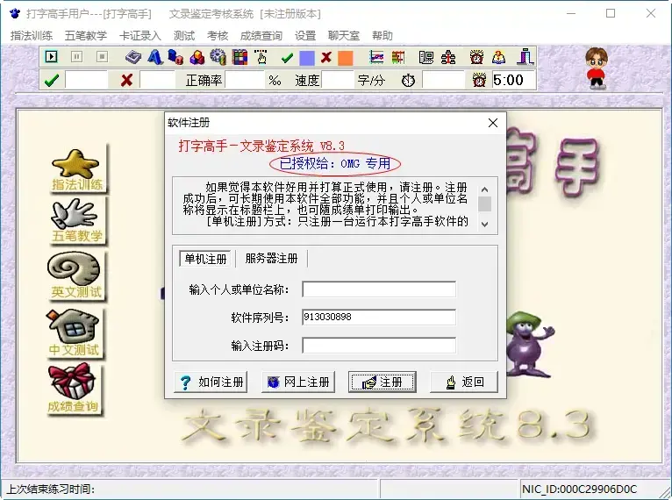Click the 网上注册 button

298,382
